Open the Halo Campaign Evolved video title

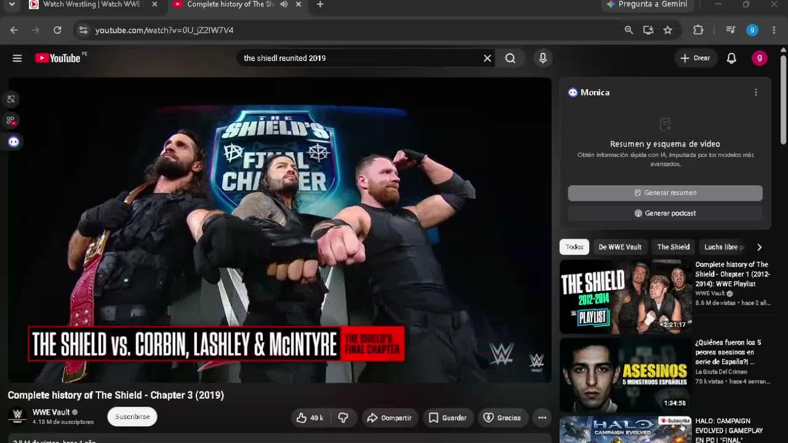click(x=729, y=430)
